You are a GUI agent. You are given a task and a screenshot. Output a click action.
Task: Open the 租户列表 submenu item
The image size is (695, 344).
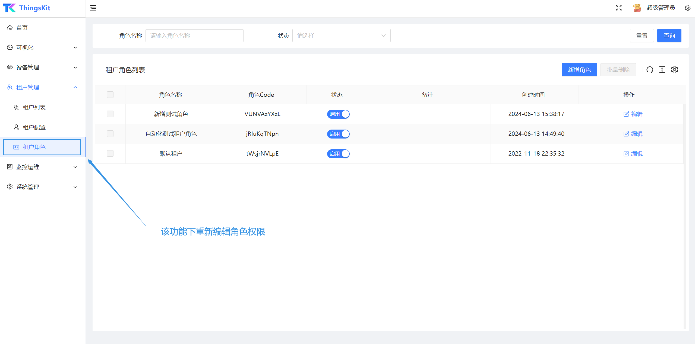click(43, 107)
